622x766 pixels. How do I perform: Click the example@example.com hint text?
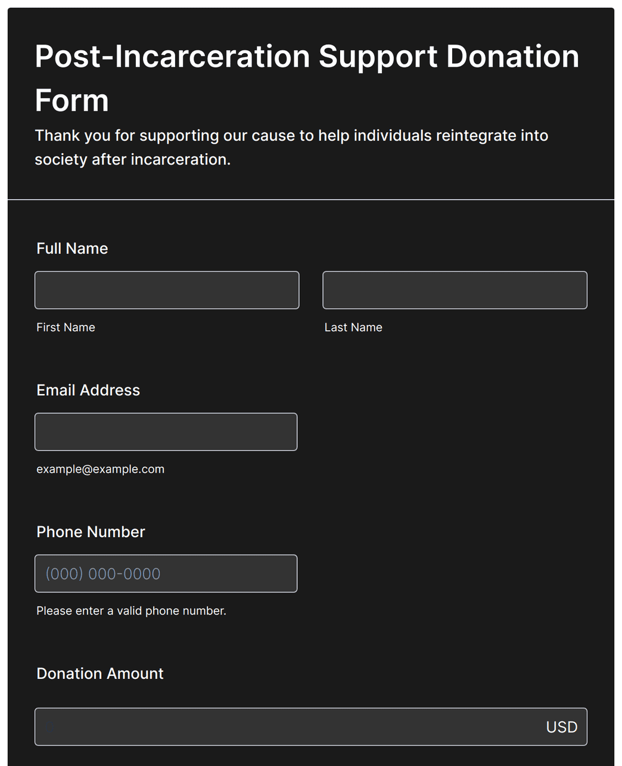click(x=100, y=469)
